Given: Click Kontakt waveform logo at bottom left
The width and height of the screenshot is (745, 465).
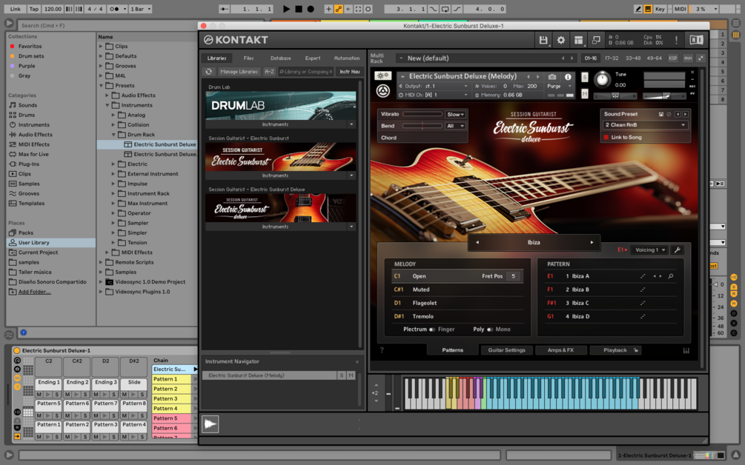Looking at the screenshot, I should click(x=210, y=424).
